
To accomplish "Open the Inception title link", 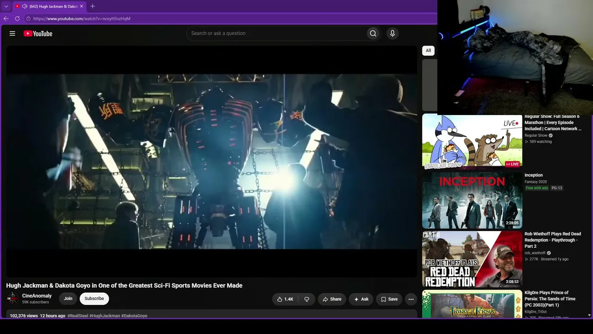I will point(534,175).
